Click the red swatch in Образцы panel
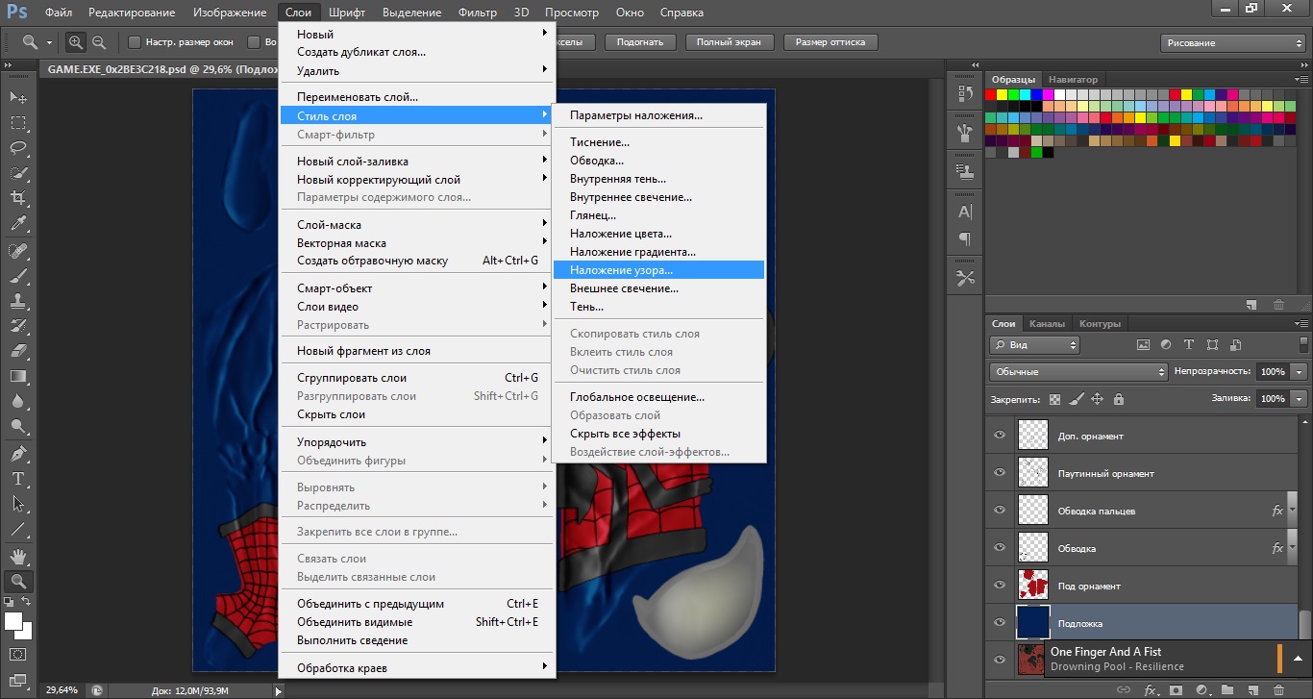Image resolution: width=1313 pixels, height=699 pixels. pyautogui.click(x=992, y=94)
